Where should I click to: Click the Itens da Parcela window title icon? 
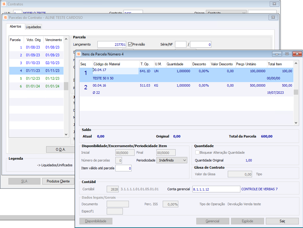click(79, 54)
